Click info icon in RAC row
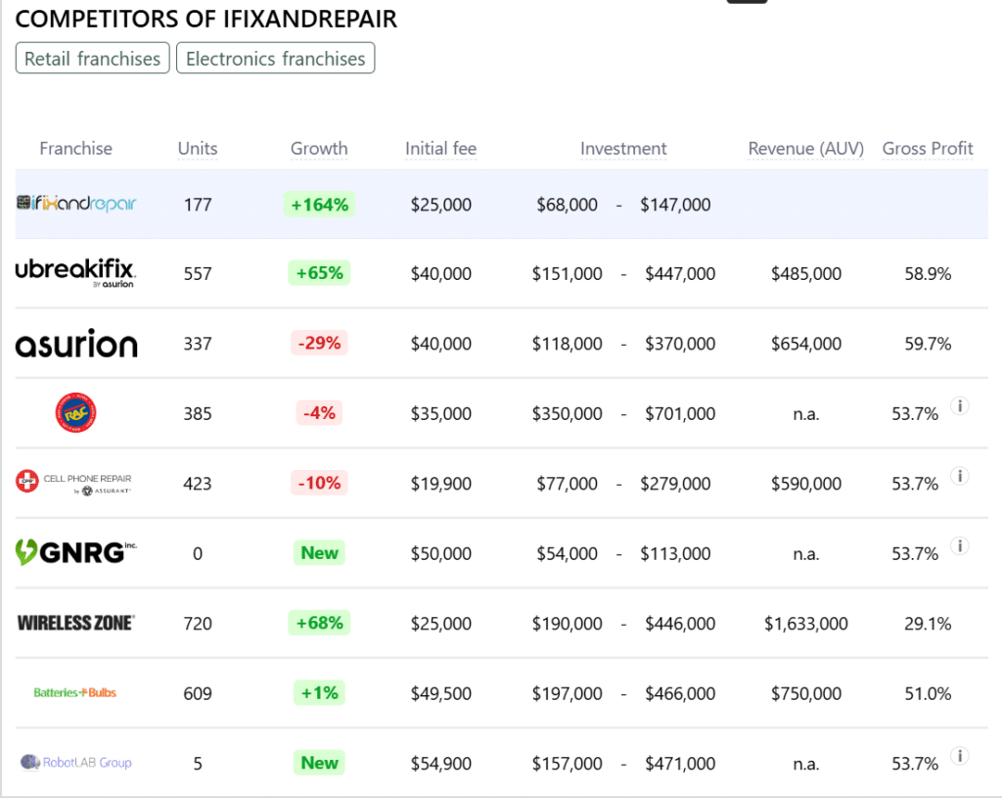Screen dimensions: 1002x798 (959, 405)
